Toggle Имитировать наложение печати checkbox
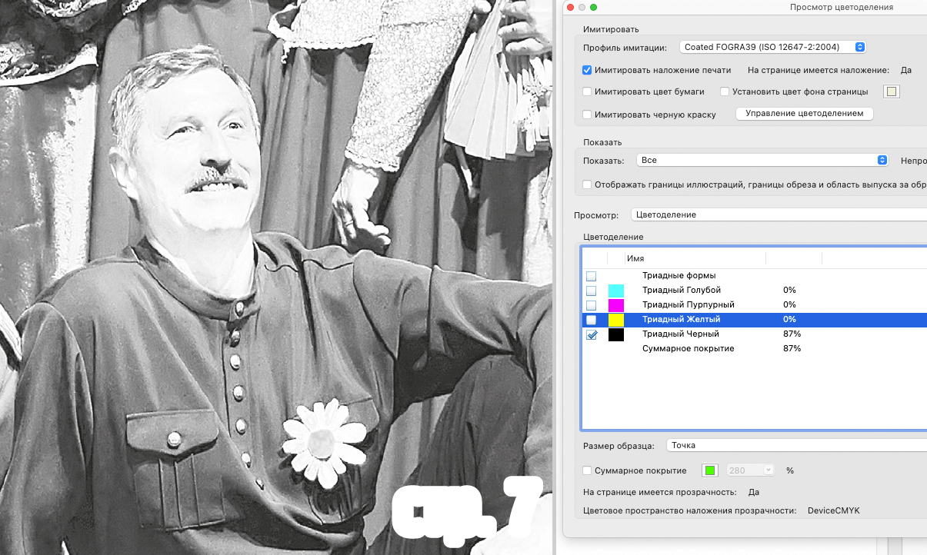This screenshot has height=555, width=927. (x=587, y=70)
